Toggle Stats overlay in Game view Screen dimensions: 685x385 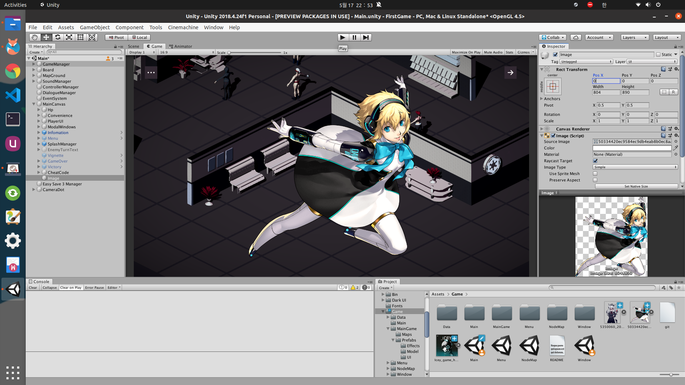(x=509, y=52)
